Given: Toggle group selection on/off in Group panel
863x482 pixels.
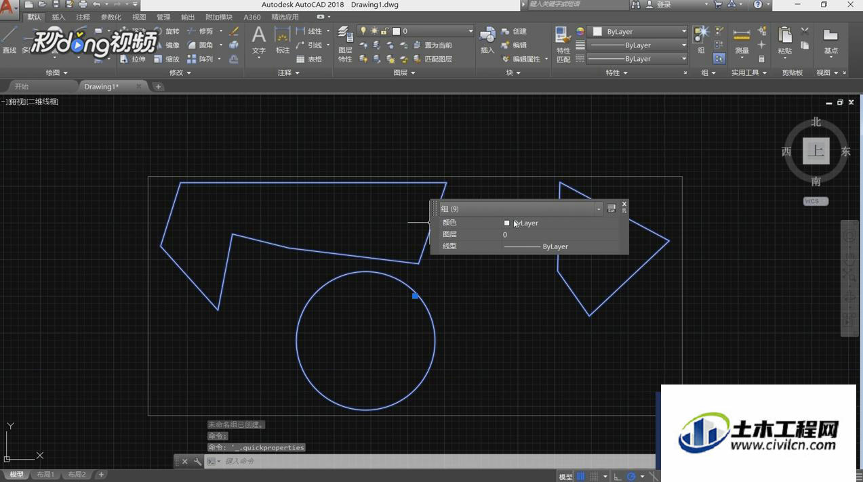Looking at the screenshot, I should [719, 59].
